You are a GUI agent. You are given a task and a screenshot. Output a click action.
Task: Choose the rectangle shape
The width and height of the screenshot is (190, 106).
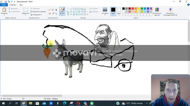[x=77, y=9]
